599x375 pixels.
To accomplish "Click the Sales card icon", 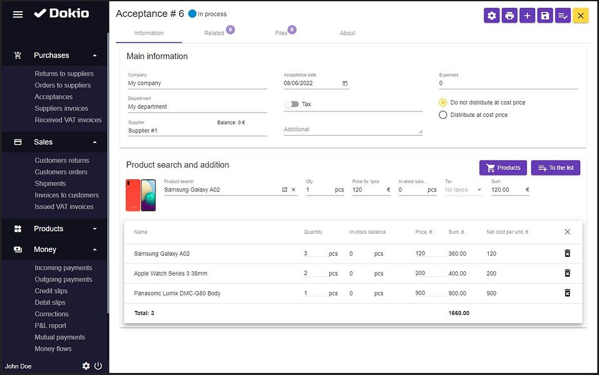I will pyautogui.click(x=18, y=142).
